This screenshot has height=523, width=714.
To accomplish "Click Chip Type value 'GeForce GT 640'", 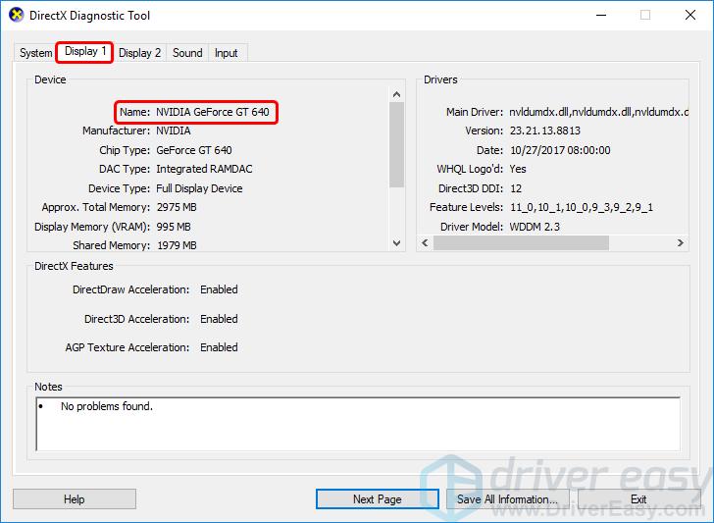I will tap(194, 150).
